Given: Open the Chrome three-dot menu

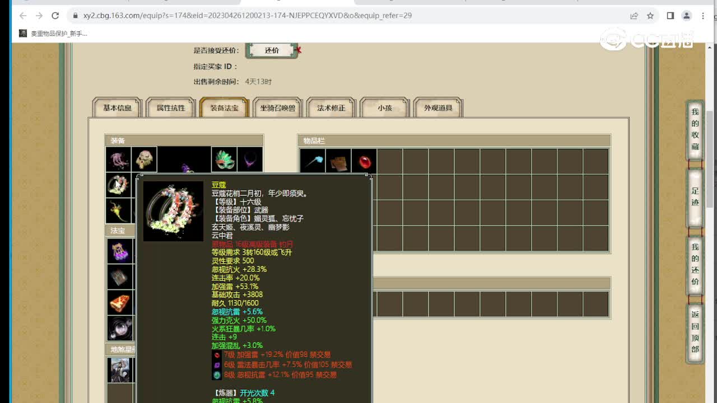Looking at the screenshot, I should 703,16.
